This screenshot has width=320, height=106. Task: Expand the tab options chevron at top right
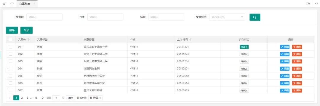316,4
